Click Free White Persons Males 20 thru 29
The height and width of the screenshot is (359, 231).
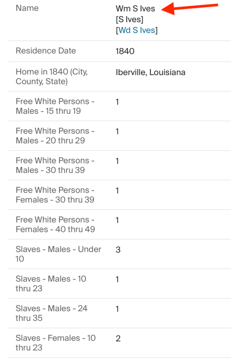[55, 135]
